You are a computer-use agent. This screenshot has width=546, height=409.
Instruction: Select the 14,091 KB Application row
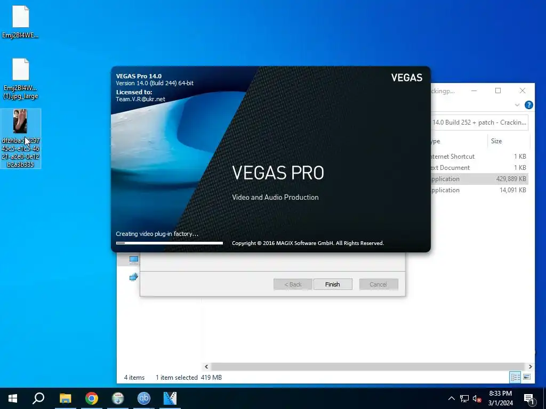pyautogui.click(x=479, y=190)
